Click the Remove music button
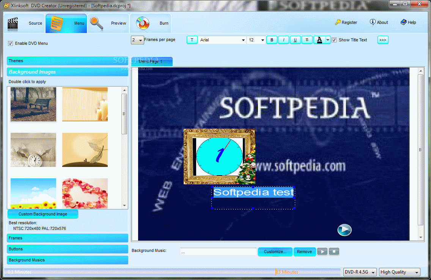 (304, 252)
